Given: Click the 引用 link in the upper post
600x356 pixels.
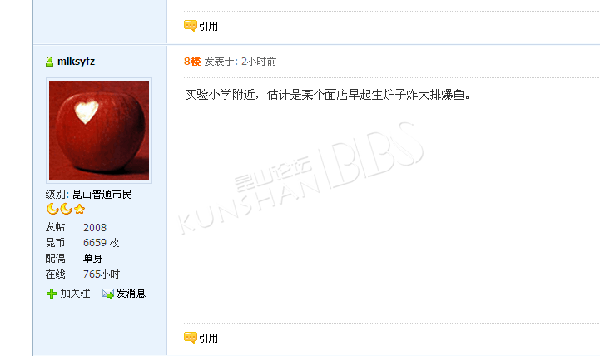Looking at the screenshot, I should click(208, 27).
